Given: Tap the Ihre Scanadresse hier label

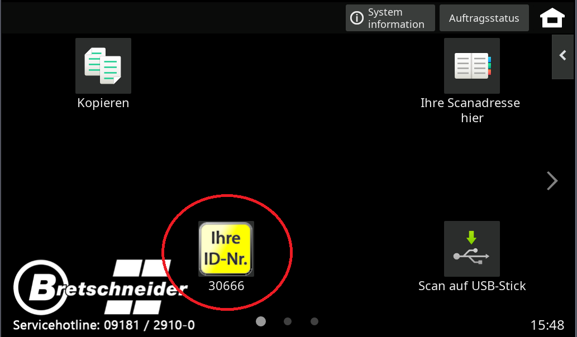Looking at the screenshot, I should (x=471, y=110).
